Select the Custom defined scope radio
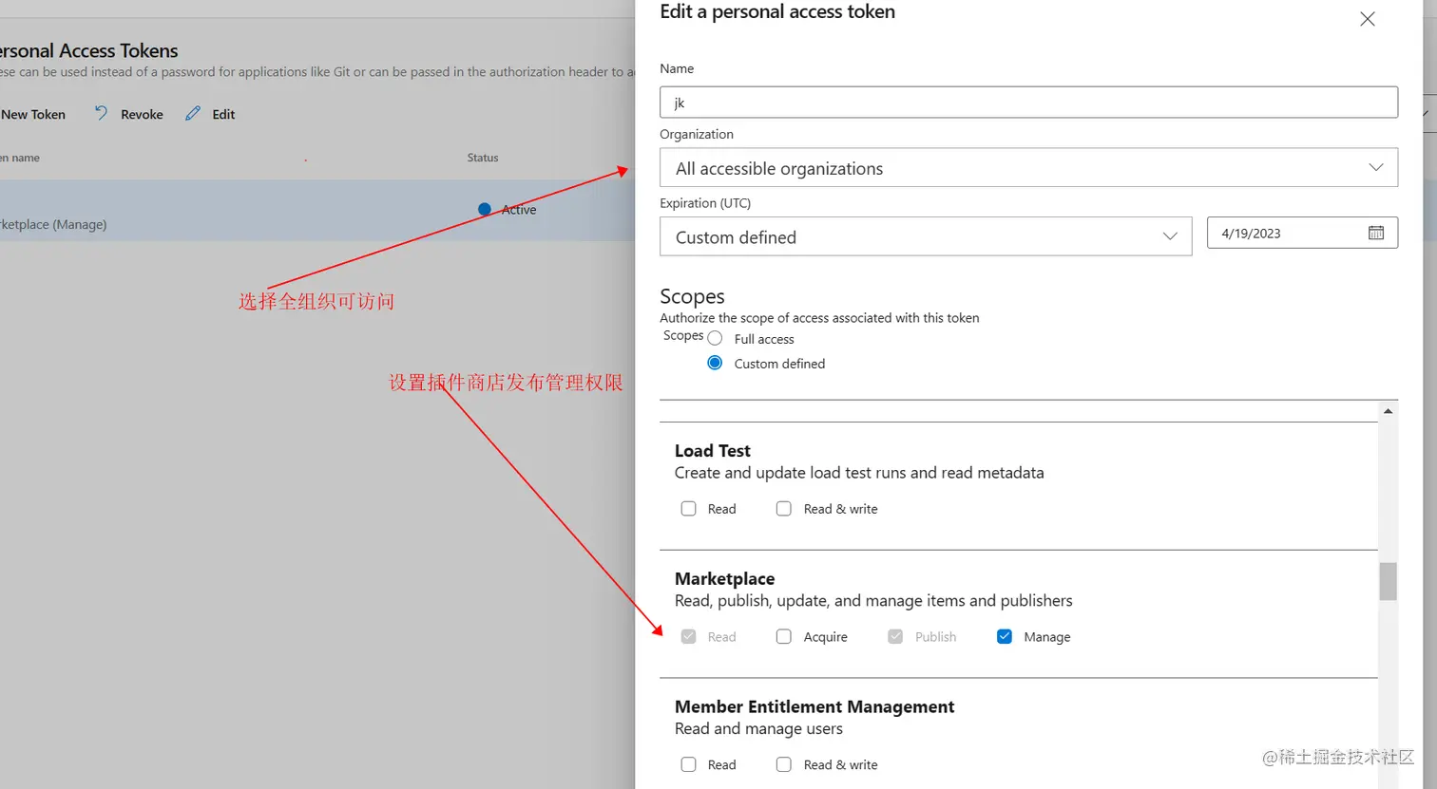Screen dimensions: 1437x789 click(x=715, y=363)
